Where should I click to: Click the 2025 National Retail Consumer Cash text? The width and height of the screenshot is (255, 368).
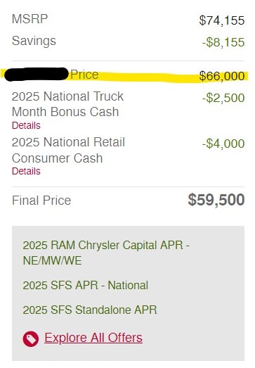[68, 150]
